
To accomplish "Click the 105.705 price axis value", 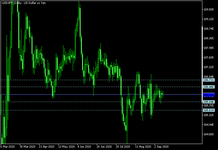I will 209,106.
